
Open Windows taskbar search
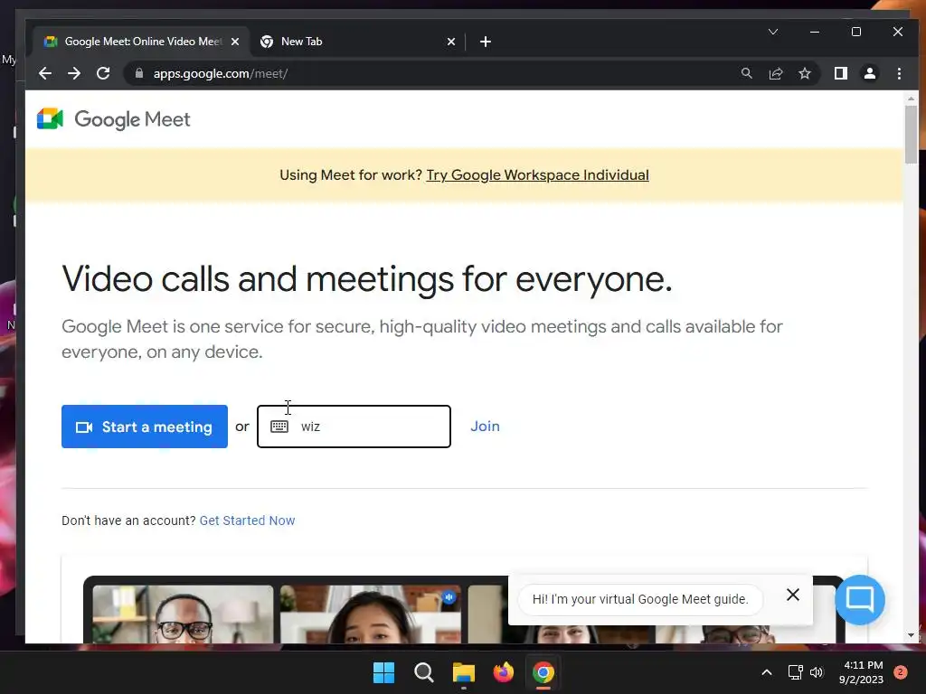(x=423, y=672)
